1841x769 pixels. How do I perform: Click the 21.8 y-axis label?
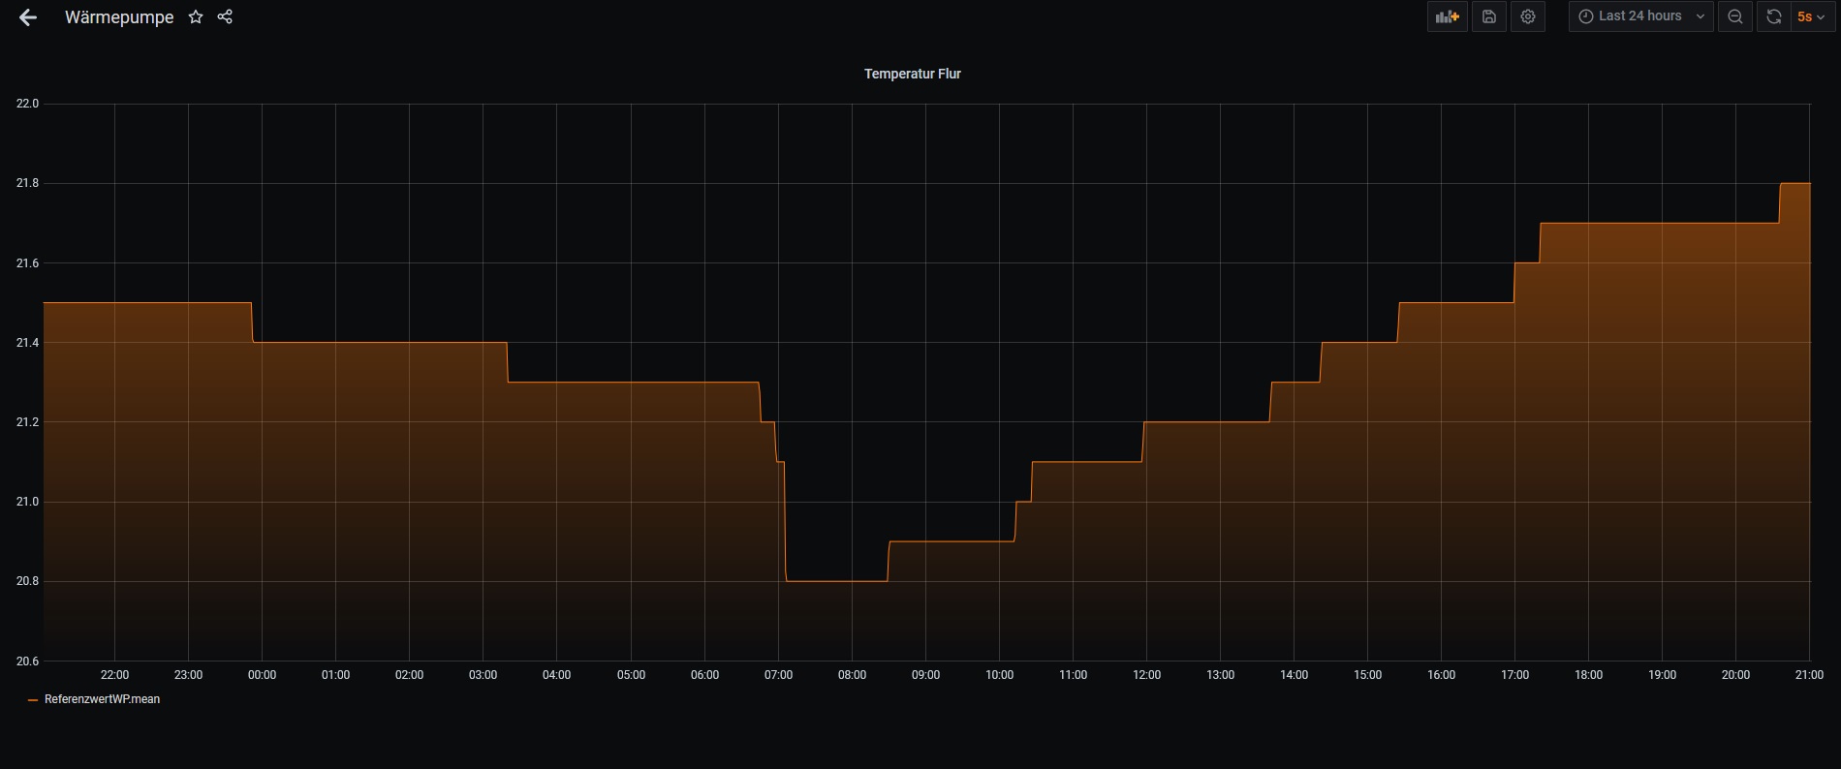point(27,183)
